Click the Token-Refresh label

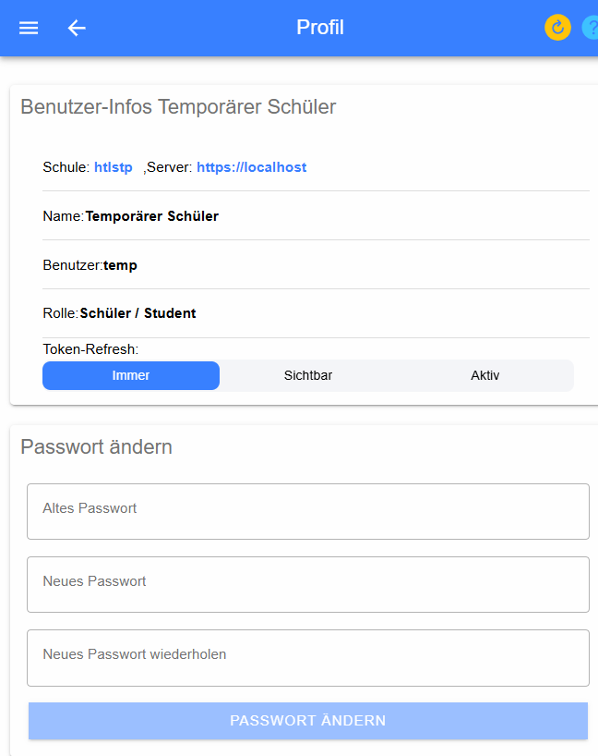90,349
